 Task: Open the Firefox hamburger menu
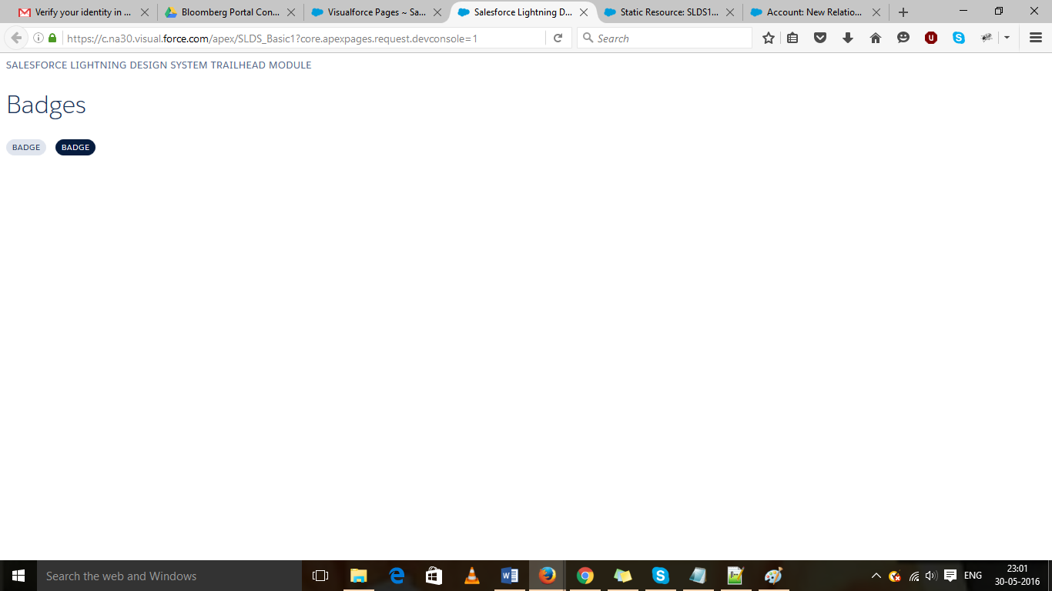point(1035,37)
